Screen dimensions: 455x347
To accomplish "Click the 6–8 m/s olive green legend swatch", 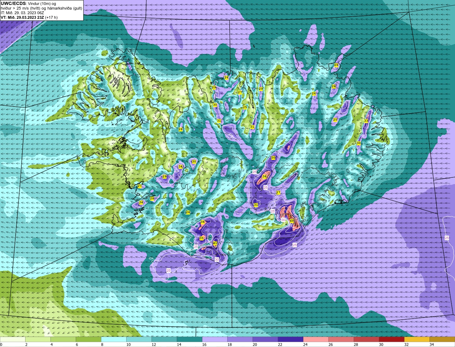I will point(89,340).
